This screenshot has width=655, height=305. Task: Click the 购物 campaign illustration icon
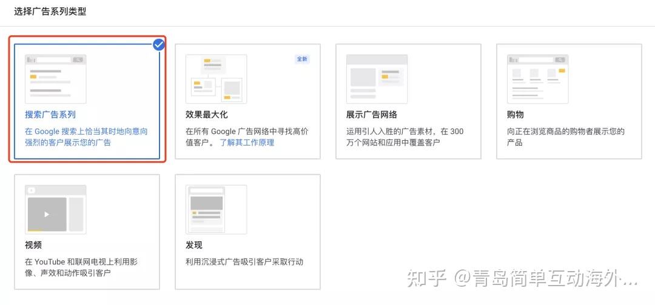pyautogui.click(x=537, y=79)
